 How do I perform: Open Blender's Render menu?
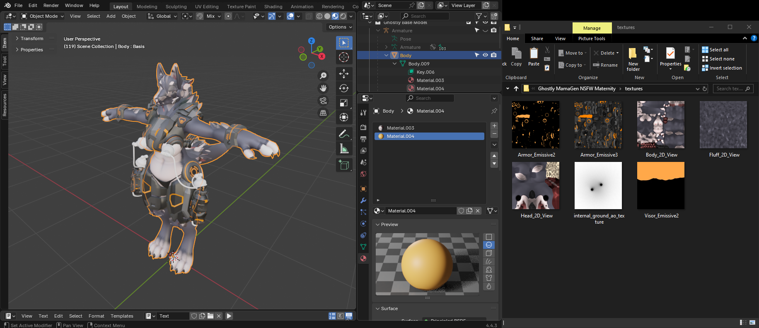(x=51, y=5)
